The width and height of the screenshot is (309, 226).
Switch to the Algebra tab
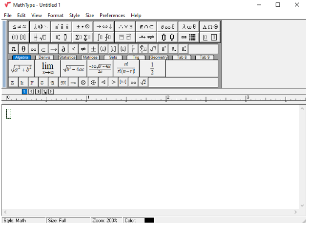pyautogui.click(x=21, y=57)
